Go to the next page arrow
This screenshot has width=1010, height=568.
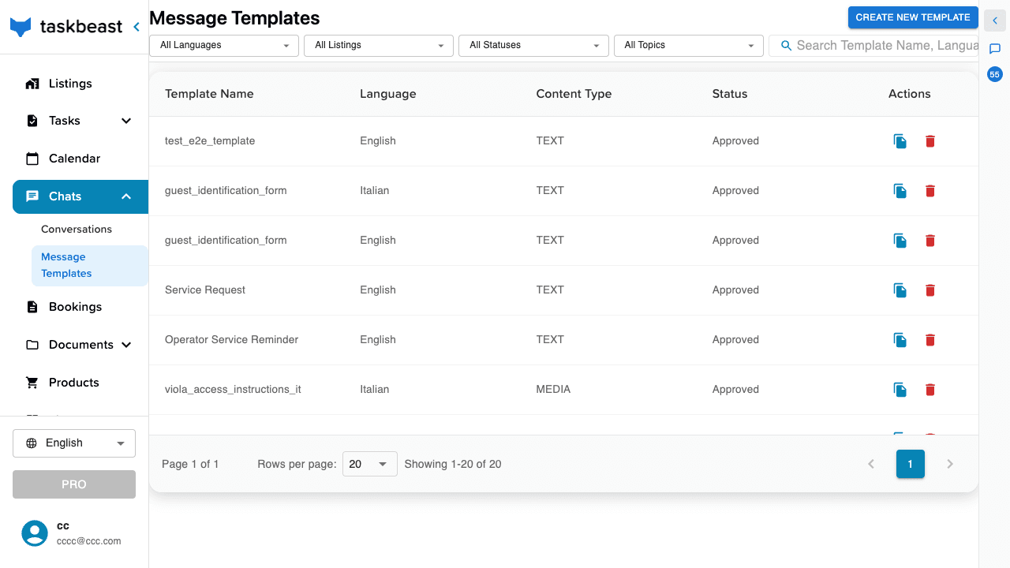pos(950,464)
